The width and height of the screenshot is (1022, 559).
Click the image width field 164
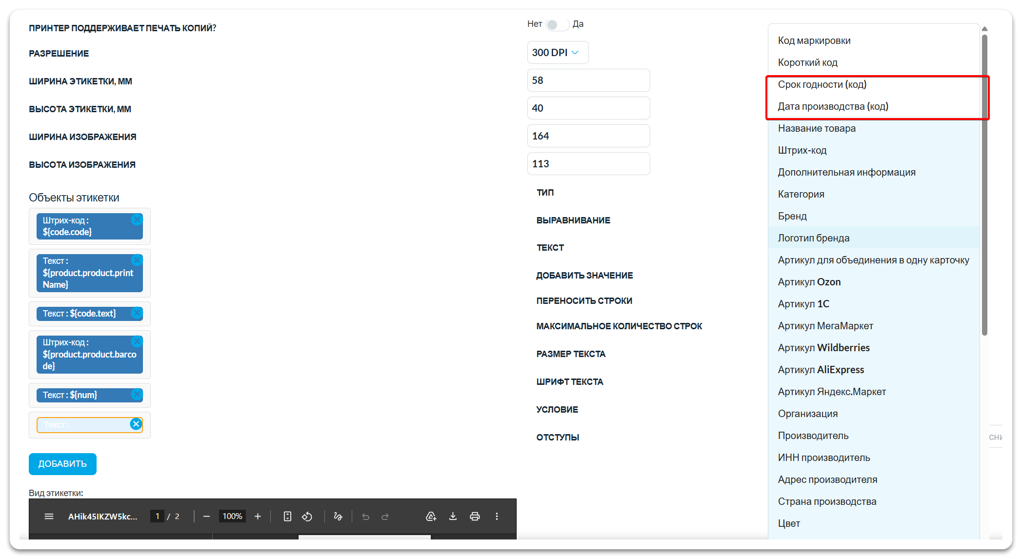tap(588, 136)
